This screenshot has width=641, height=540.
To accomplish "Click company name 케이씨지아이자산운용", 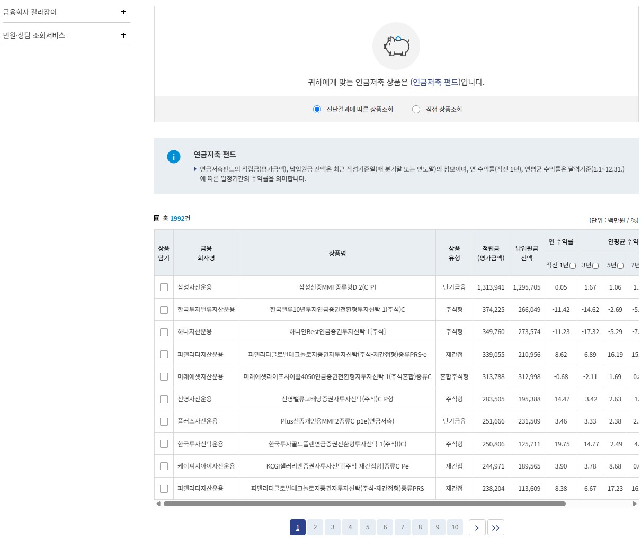I will (206, 466).
